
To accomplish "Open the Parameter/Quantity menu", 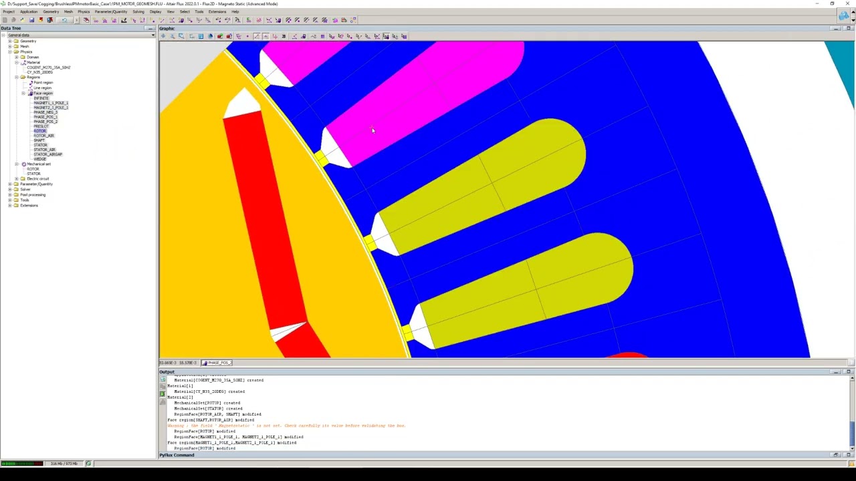I will click(111, 11).
